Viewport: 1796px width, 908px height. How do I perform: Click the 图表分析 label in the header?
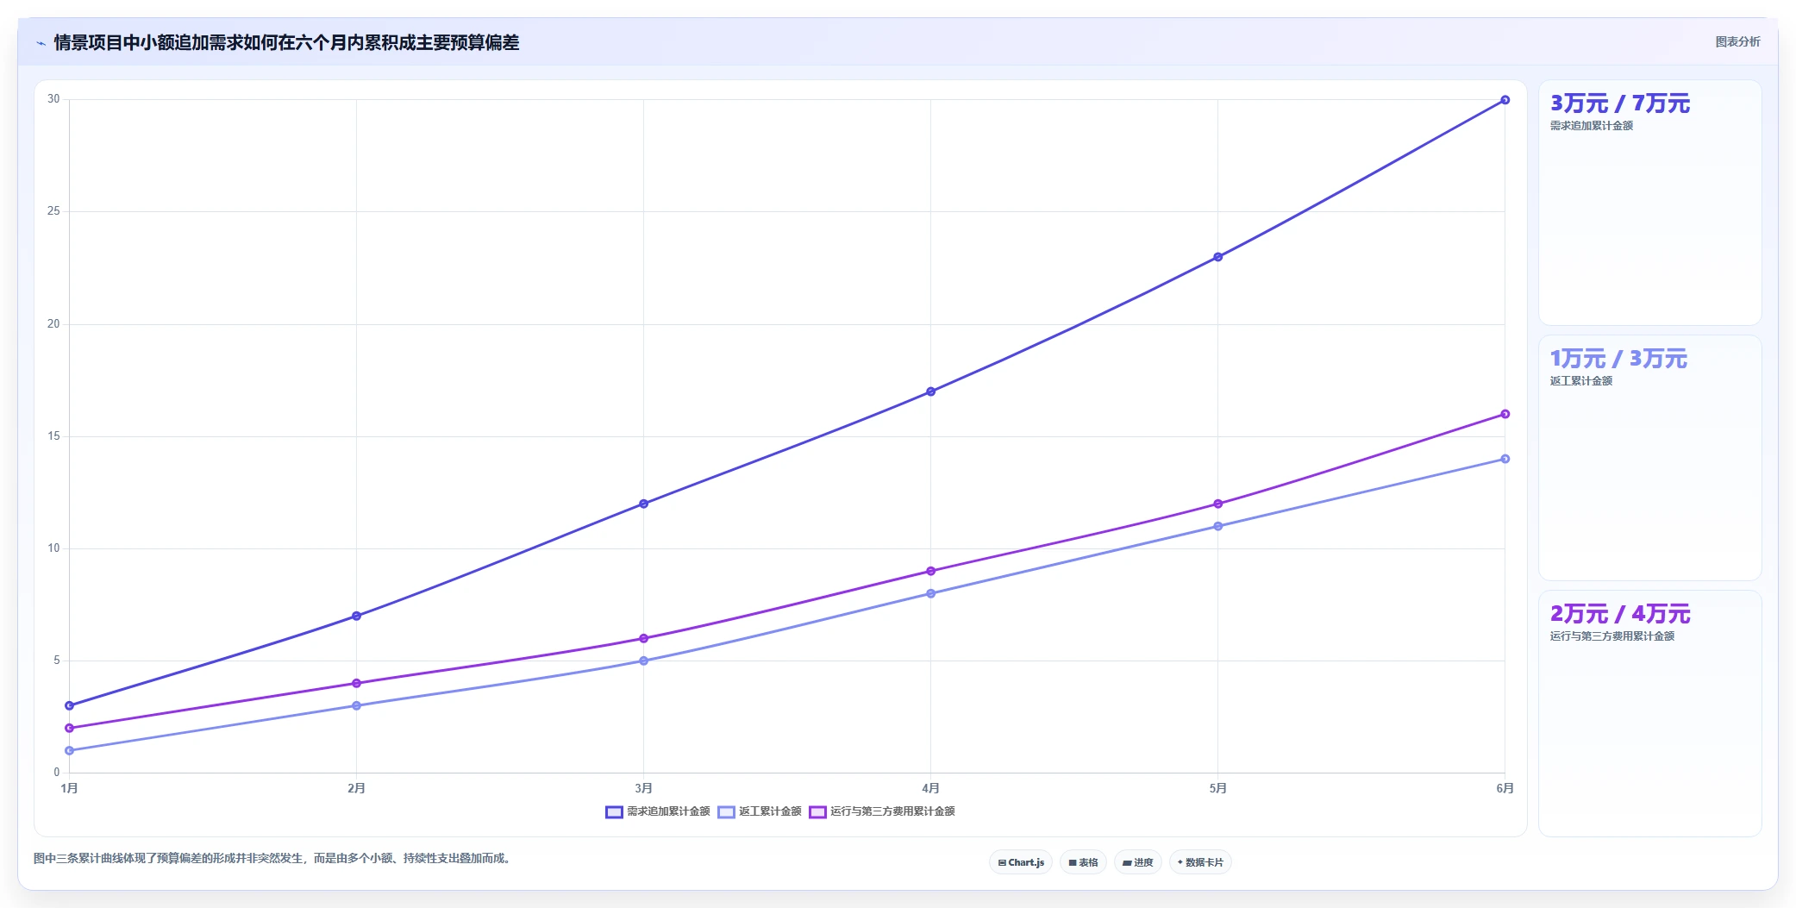click(x=1737, y=41)
